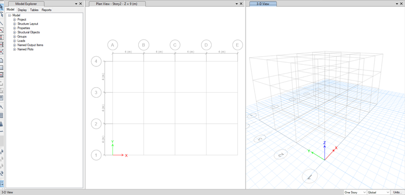405x195 pixels.
Task: Activate the Draw Beam/Column line tool
Action: tap(2, 23)
